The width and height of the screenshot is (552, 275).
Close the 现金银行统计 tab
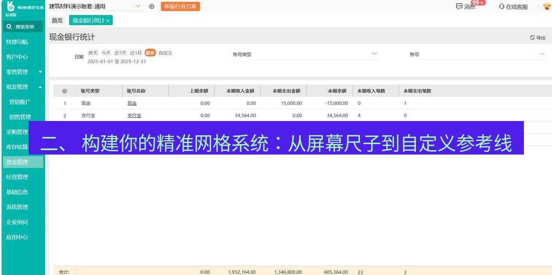[108, 21]
